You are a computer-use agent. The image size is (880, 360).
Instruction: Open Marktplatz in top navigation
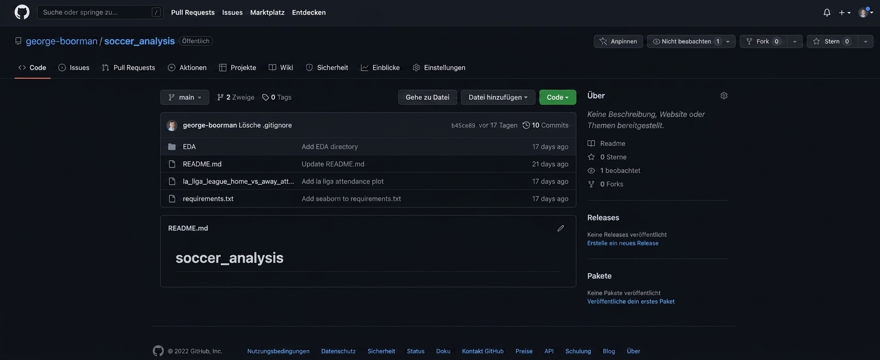pos(267,12)
